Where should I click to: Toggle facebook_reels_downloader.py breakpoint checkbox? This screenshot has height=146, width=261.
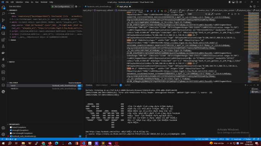(11, 136)
